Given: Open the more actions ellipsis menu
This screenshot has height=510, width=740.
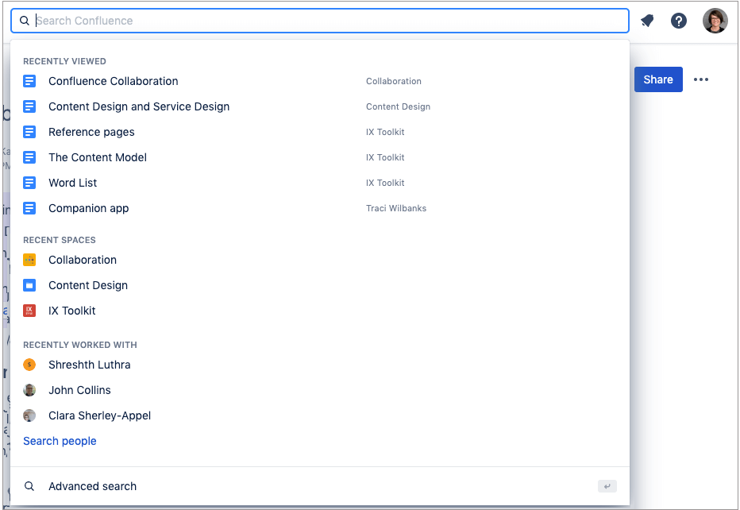Looking at the screenshot, I should (x=700, y=79).
